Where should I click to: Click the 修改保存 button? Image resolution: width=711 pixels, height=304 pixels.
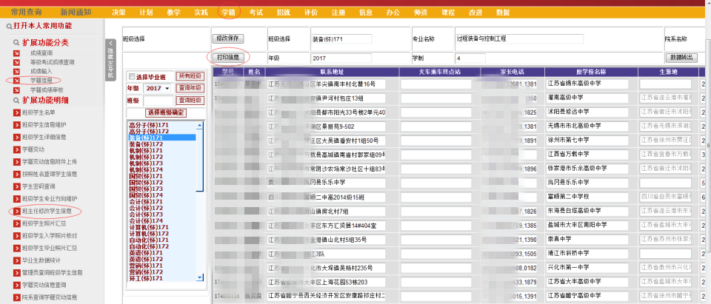point(228,38)
